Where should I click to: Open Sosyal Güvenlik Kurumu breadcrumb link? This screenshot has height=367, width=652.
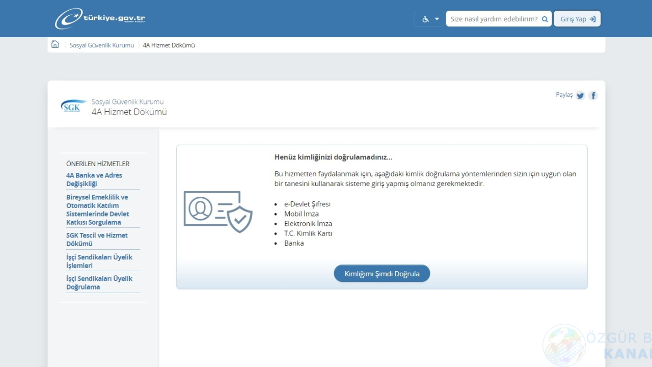click(102, 45)
